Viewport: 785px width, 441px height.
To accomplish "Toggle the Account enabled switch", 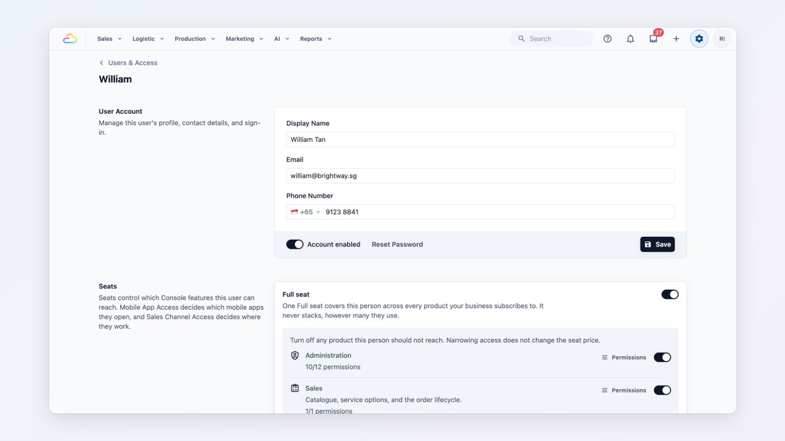I will click(295, 245).
